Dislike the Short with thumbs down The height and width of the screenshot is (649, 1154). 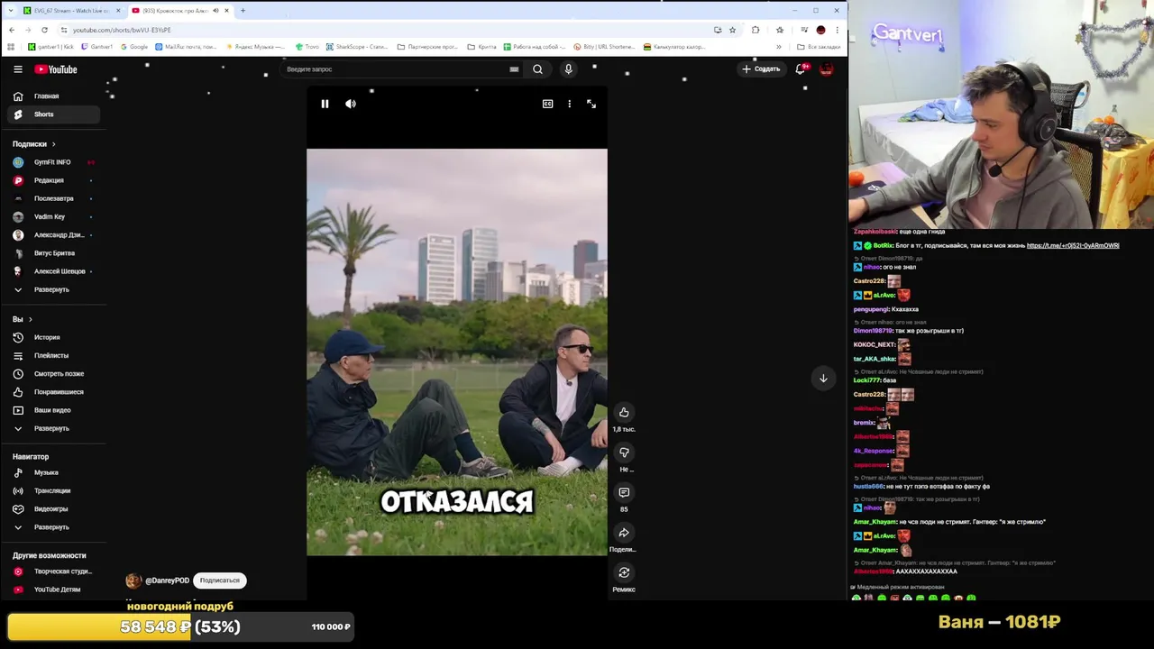[x=624, y=452]
